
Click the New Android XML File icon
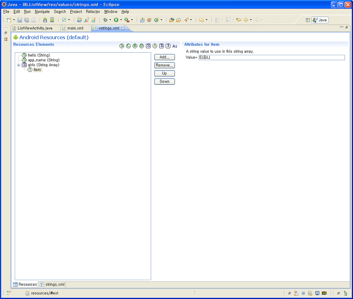pyautogui.click(x=93, y=20)
